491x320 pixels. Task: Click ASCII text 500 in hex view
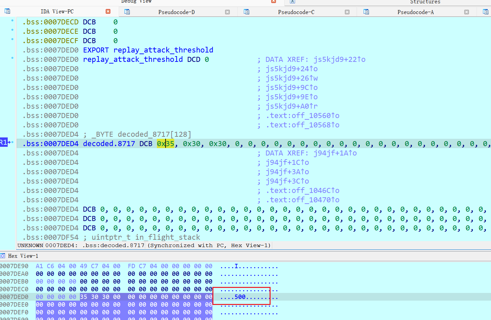tap(240, 297)
